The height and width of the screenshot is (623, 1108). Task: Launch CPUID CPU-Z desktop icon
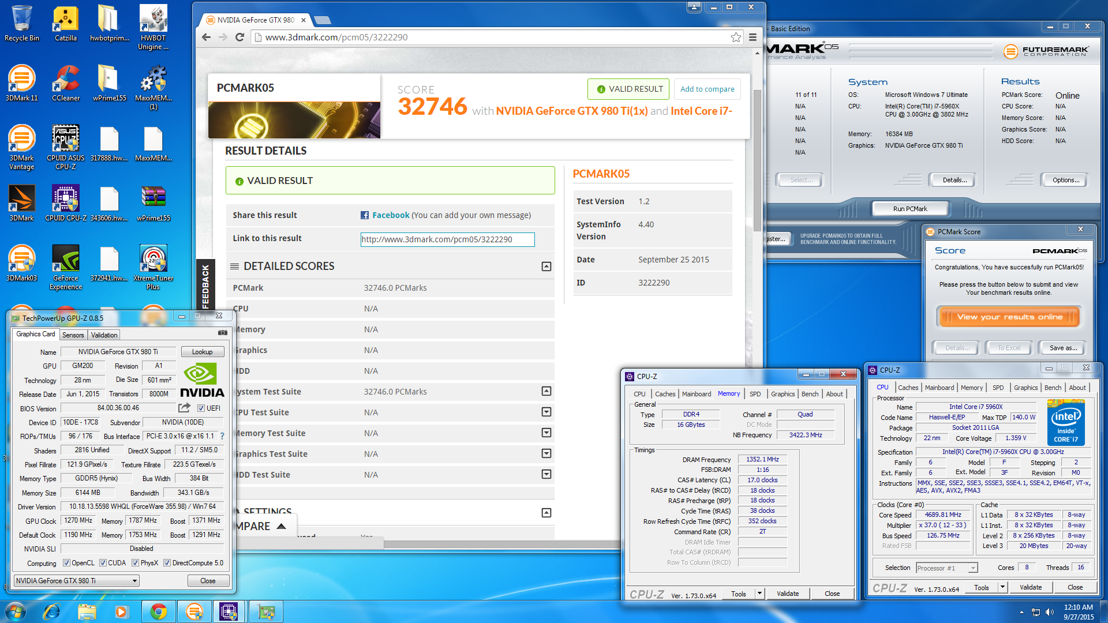coord(65,203)
